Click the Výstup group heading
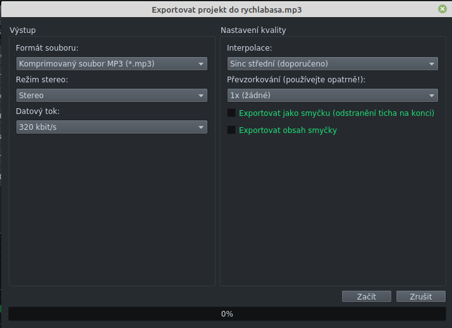The height and width of the screenshot is (328, 452). [x=22, y=30]
